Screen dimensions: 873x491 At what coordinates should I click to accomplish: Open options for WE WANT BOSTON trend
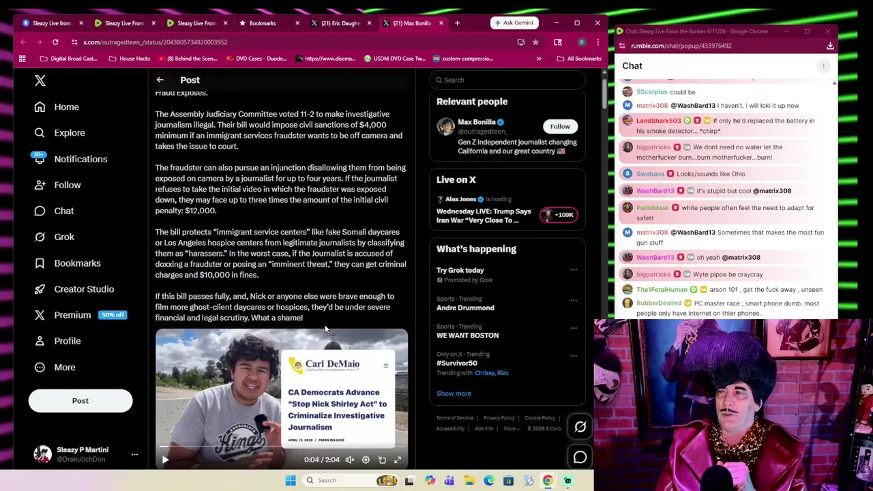pos(574,328)
